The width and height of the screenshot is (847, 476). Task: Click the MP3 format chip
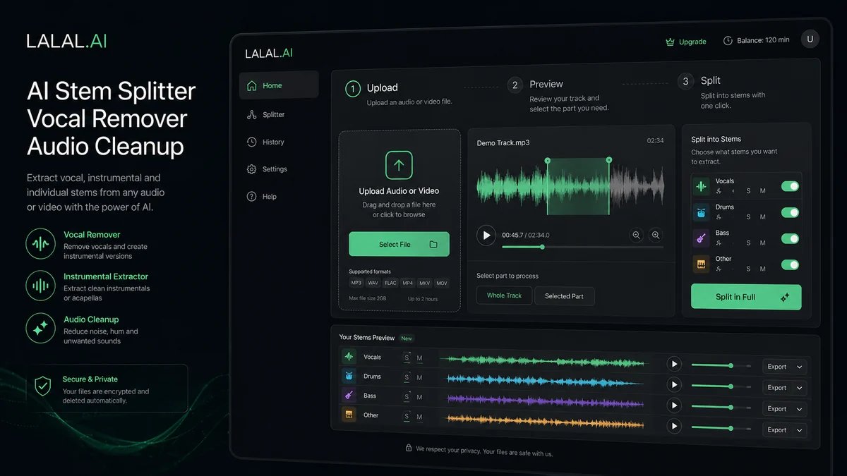(356, 283)
